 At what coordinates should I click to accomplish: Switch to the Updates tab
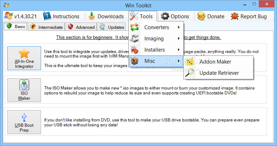click(x=111, y=27)
